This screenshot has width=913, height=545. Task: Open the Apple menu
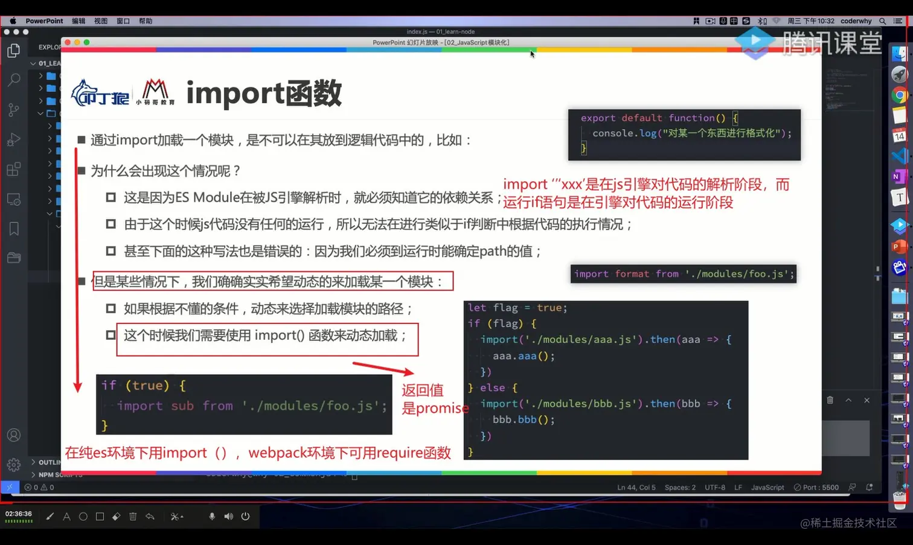[x=13, y=21]
